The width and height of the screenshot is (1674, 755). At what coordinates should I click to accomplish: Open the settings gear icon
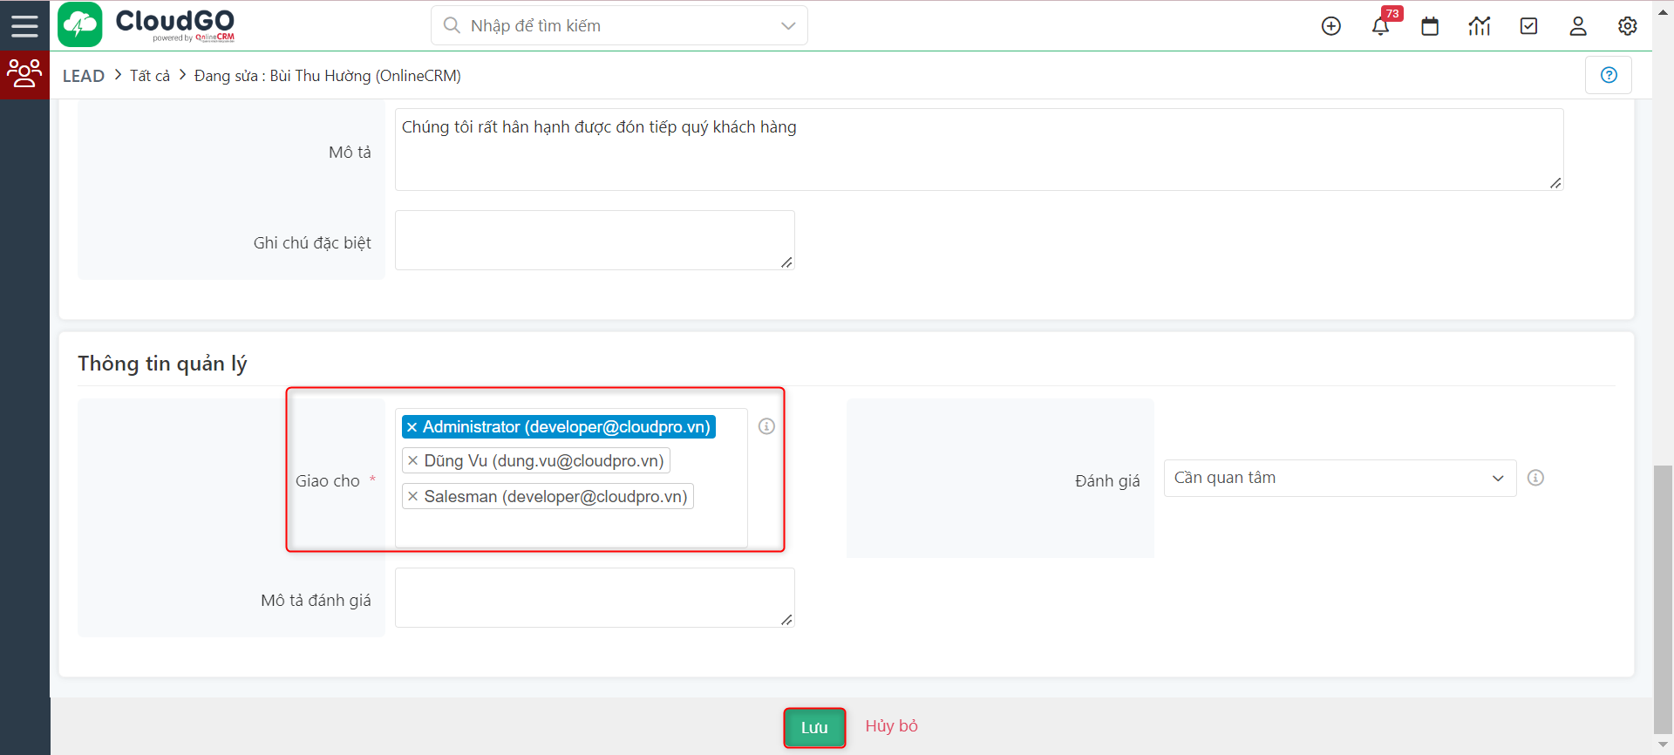pyautogui.click(x=1627, y=26)
